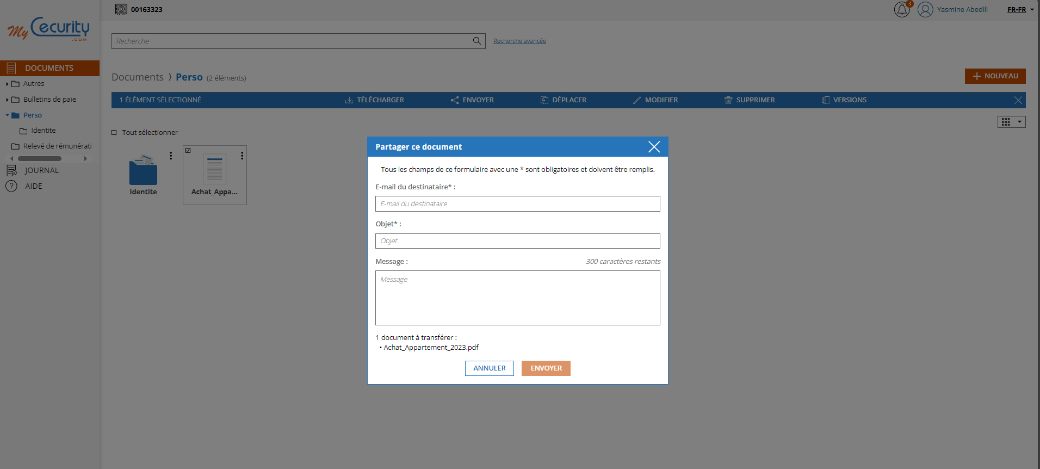Click the DÉPLACER toolbar label
Image resolution: width=1040 pixels, height=469 pixels.
click(x=569, y=100)
